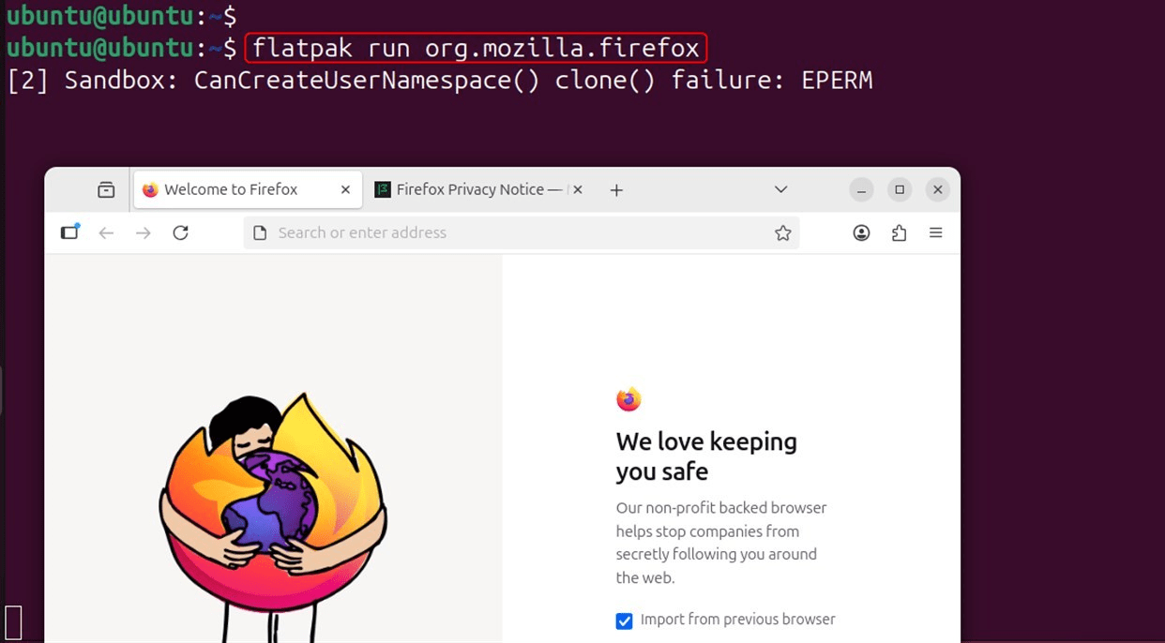The image size is (1165, 643).
Task: Toggle the sidebar icon in toolbar
Action: click(x=70, y=232)
